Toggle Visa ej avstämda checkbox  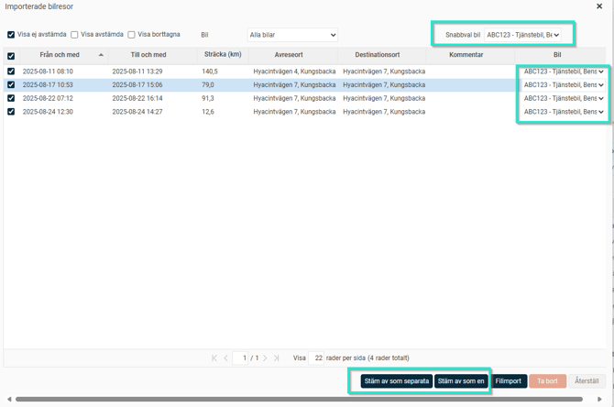[x=11, y=35]
